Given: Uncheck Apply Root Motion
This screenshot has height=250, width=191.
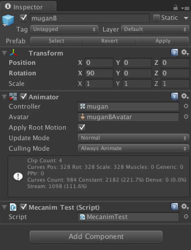Looking at the screenshot, I should (82, 128).
